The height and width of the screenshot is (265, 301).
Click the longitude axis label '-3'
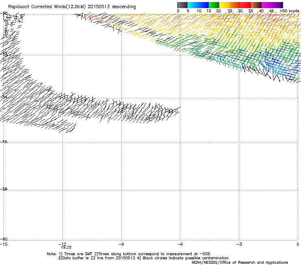[x=239, y=244]
